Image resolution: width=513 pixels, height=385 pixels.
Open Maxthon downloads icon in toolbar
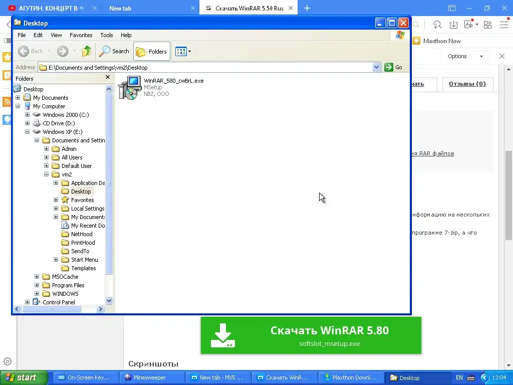pyautogui.click(x=453, y=25)
